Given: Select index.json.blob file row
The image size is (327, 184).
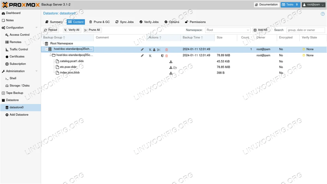Looking at the screenshot, I should pyautogui.click(x=184, y=73).
